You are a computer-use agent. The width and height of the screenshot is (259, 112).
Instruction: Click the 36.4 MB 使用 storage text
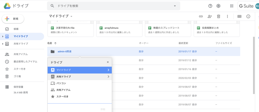[x=21, y=93]
